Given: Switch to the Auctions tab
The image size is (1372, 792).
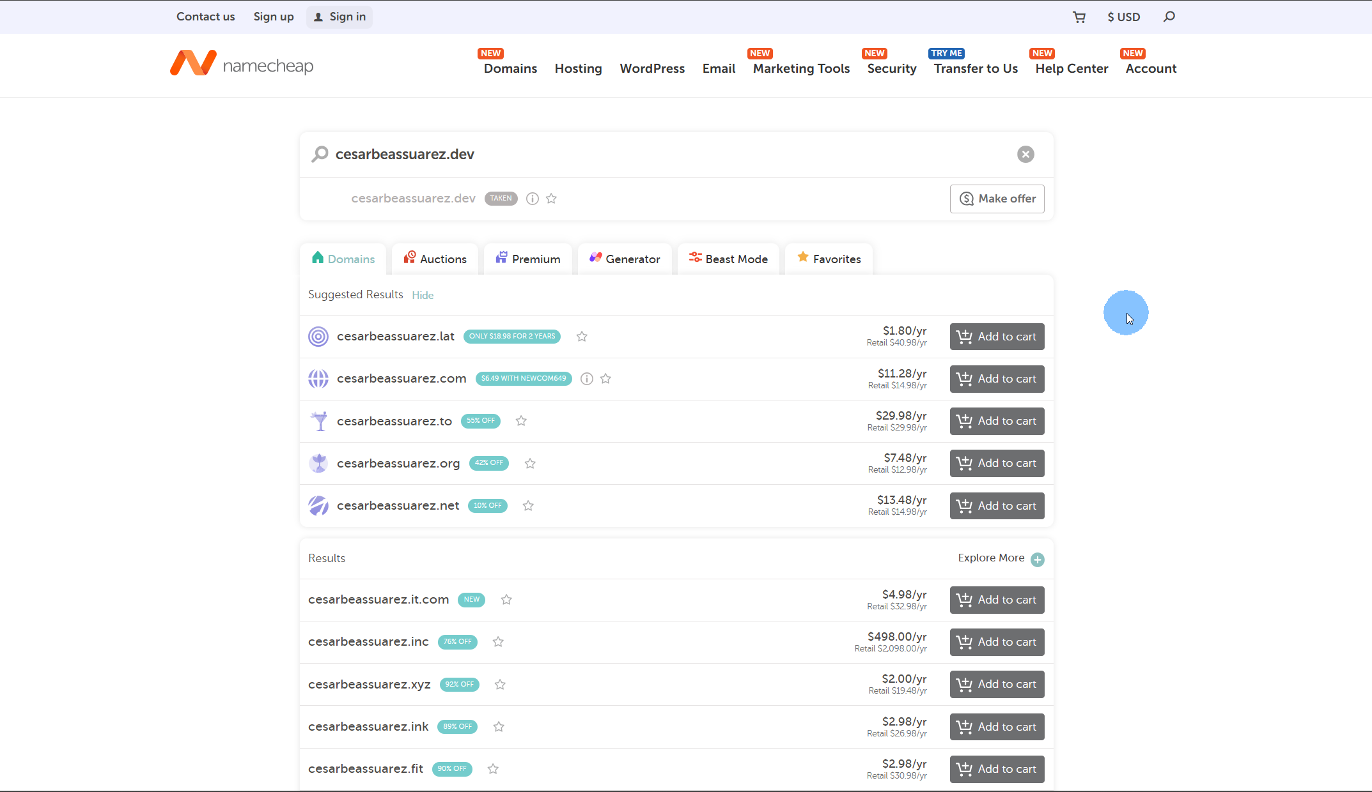Looking at the screenshot, I should 435,259.
